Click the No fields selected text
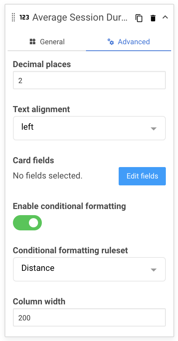 click(48, 175)
